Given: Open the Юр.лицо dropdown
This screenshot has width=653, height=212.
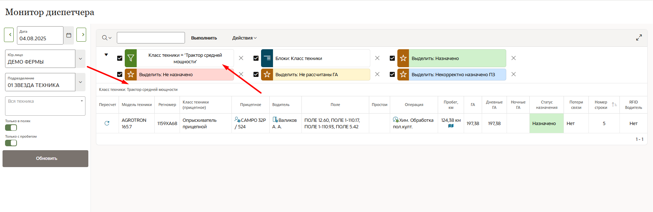Looking at the screenshot, I should pos(80,59).
